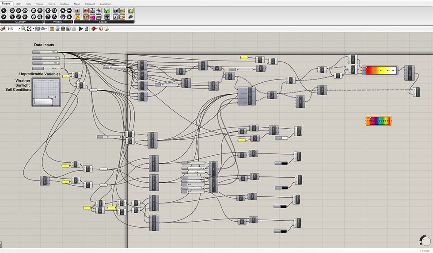This screenshot has width=433, height=253.
Task: Click the compass widget at canvas corner
Action: [x=425, y=240]
